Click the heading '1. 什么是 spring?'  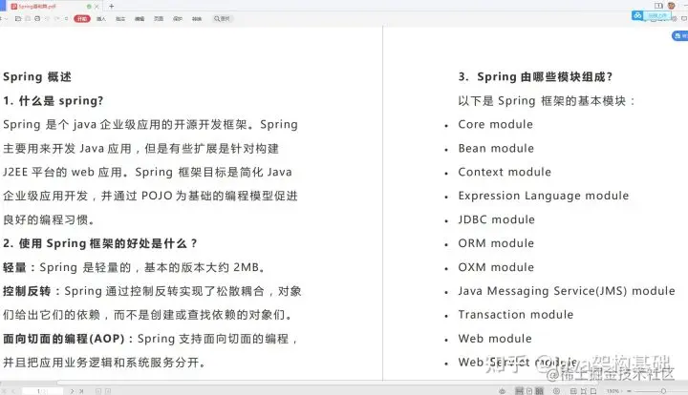54,101
